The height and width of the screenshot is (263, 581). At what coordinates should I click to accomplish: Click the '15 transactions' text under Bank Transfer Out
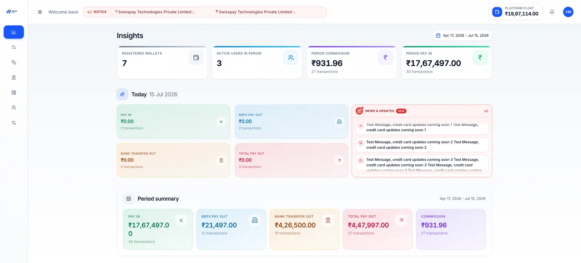pyautogui.click(x=288, y=233)
